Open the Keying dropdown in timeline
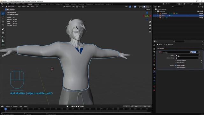204x115 pixels. click(x=15, y=106)
